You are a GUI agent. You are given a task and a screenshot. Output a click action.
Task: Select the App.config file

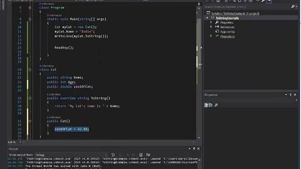click(227, 32)
